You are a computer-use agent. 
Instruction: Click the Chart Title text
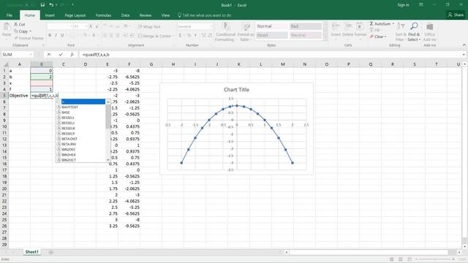pyautogui.click(x=236, y=90)
